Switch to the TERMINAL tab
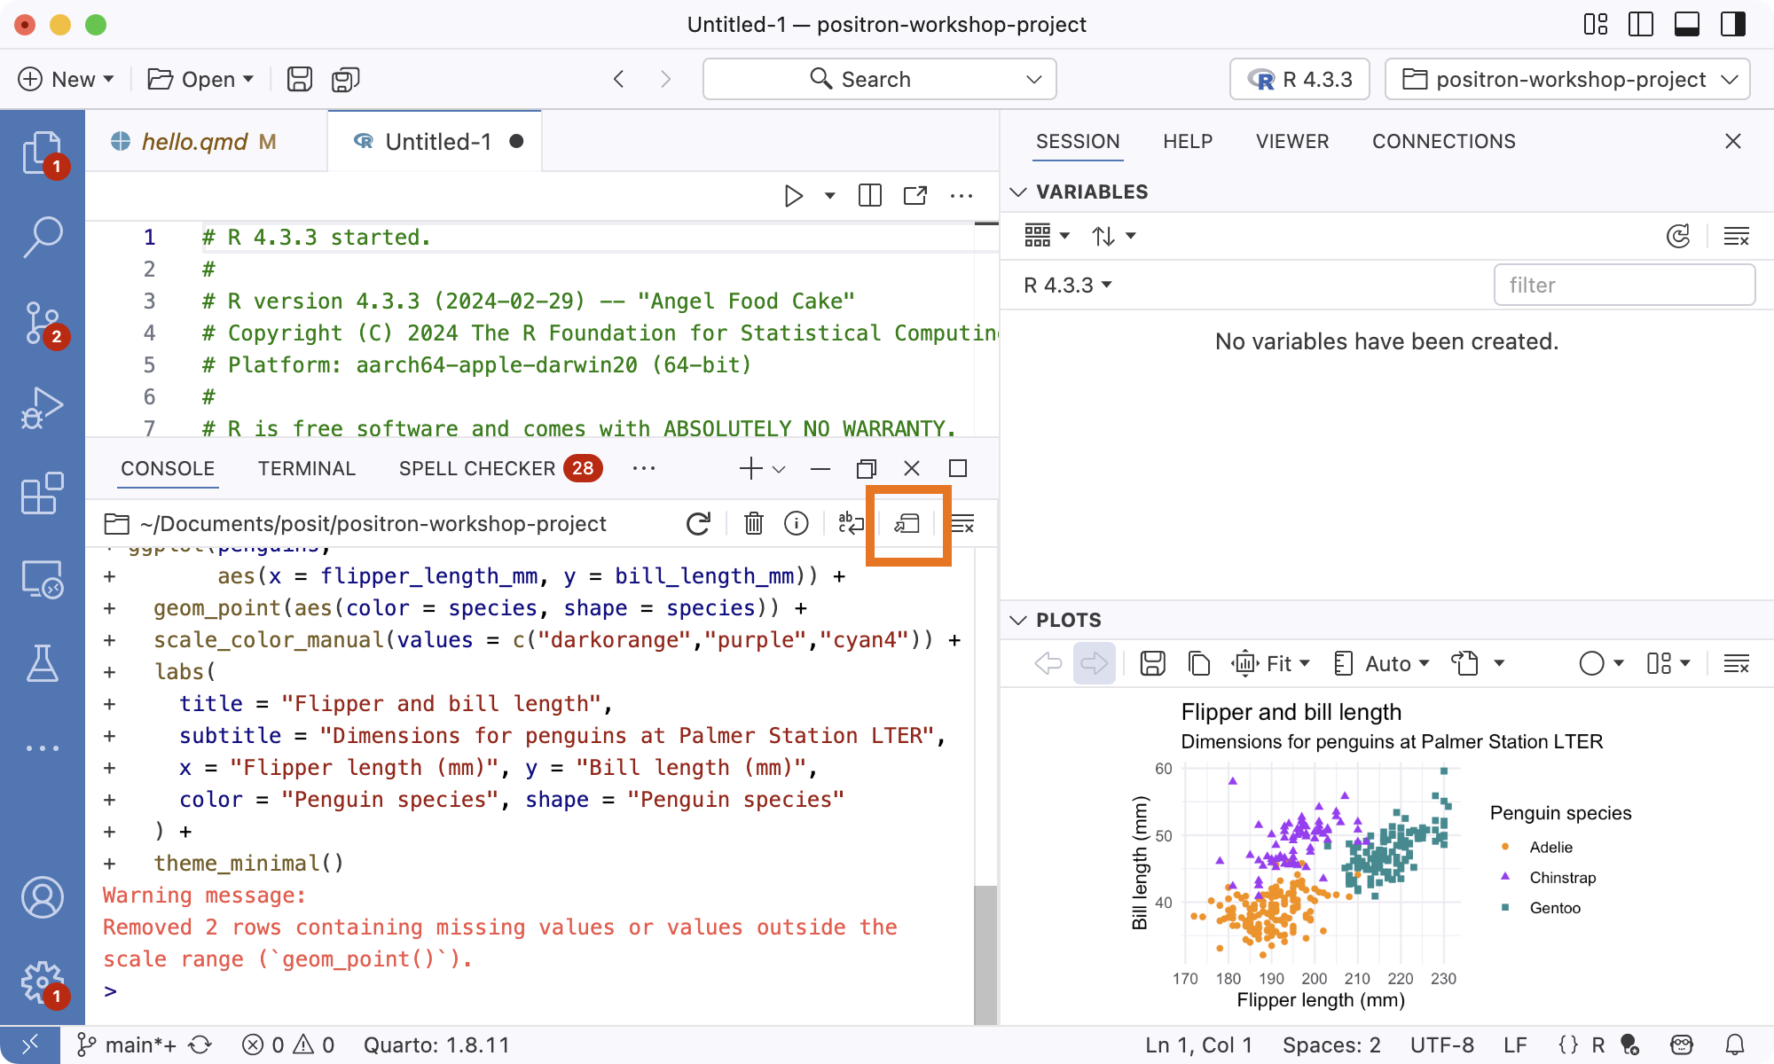This screenshot has height=1064, width=1774. 307,468
